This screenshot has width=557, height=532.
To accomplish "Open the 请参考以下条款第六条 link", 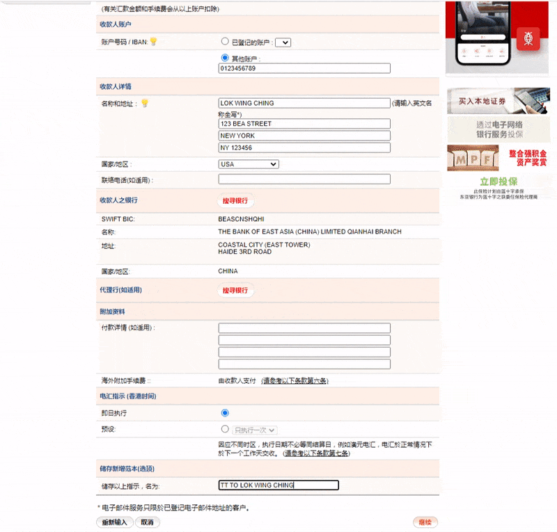I will [x=295, y=381].
